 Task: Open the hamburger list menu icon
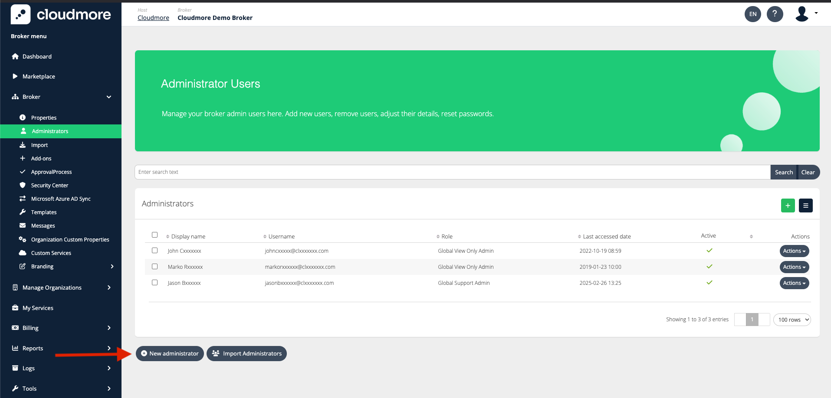[805, 206]
